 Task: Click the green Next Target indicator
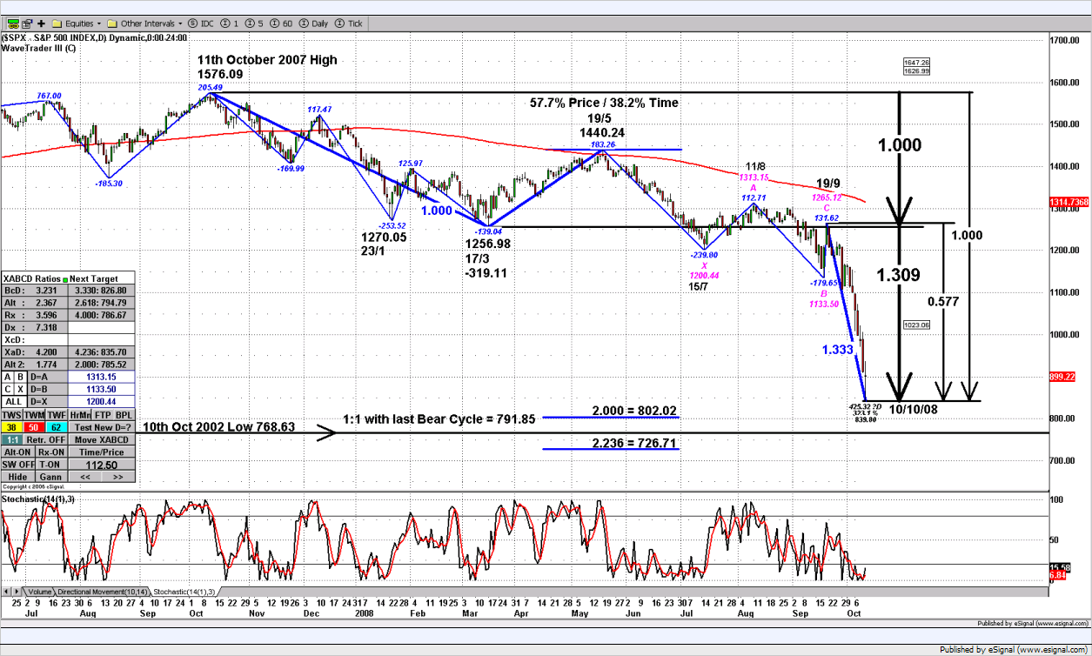pyautogui.click(x=65, y=279)
